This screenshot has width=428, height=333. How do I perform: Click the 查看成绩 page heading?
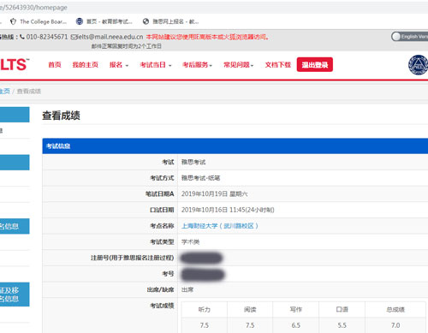point(61,116)
